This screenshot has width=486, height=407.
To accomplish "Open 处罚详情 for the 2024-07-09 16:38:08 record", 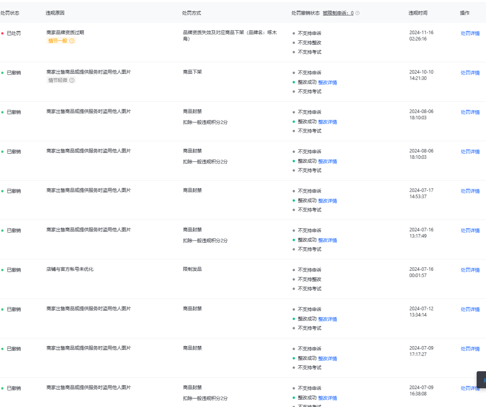I will click(x=470, y=388).
